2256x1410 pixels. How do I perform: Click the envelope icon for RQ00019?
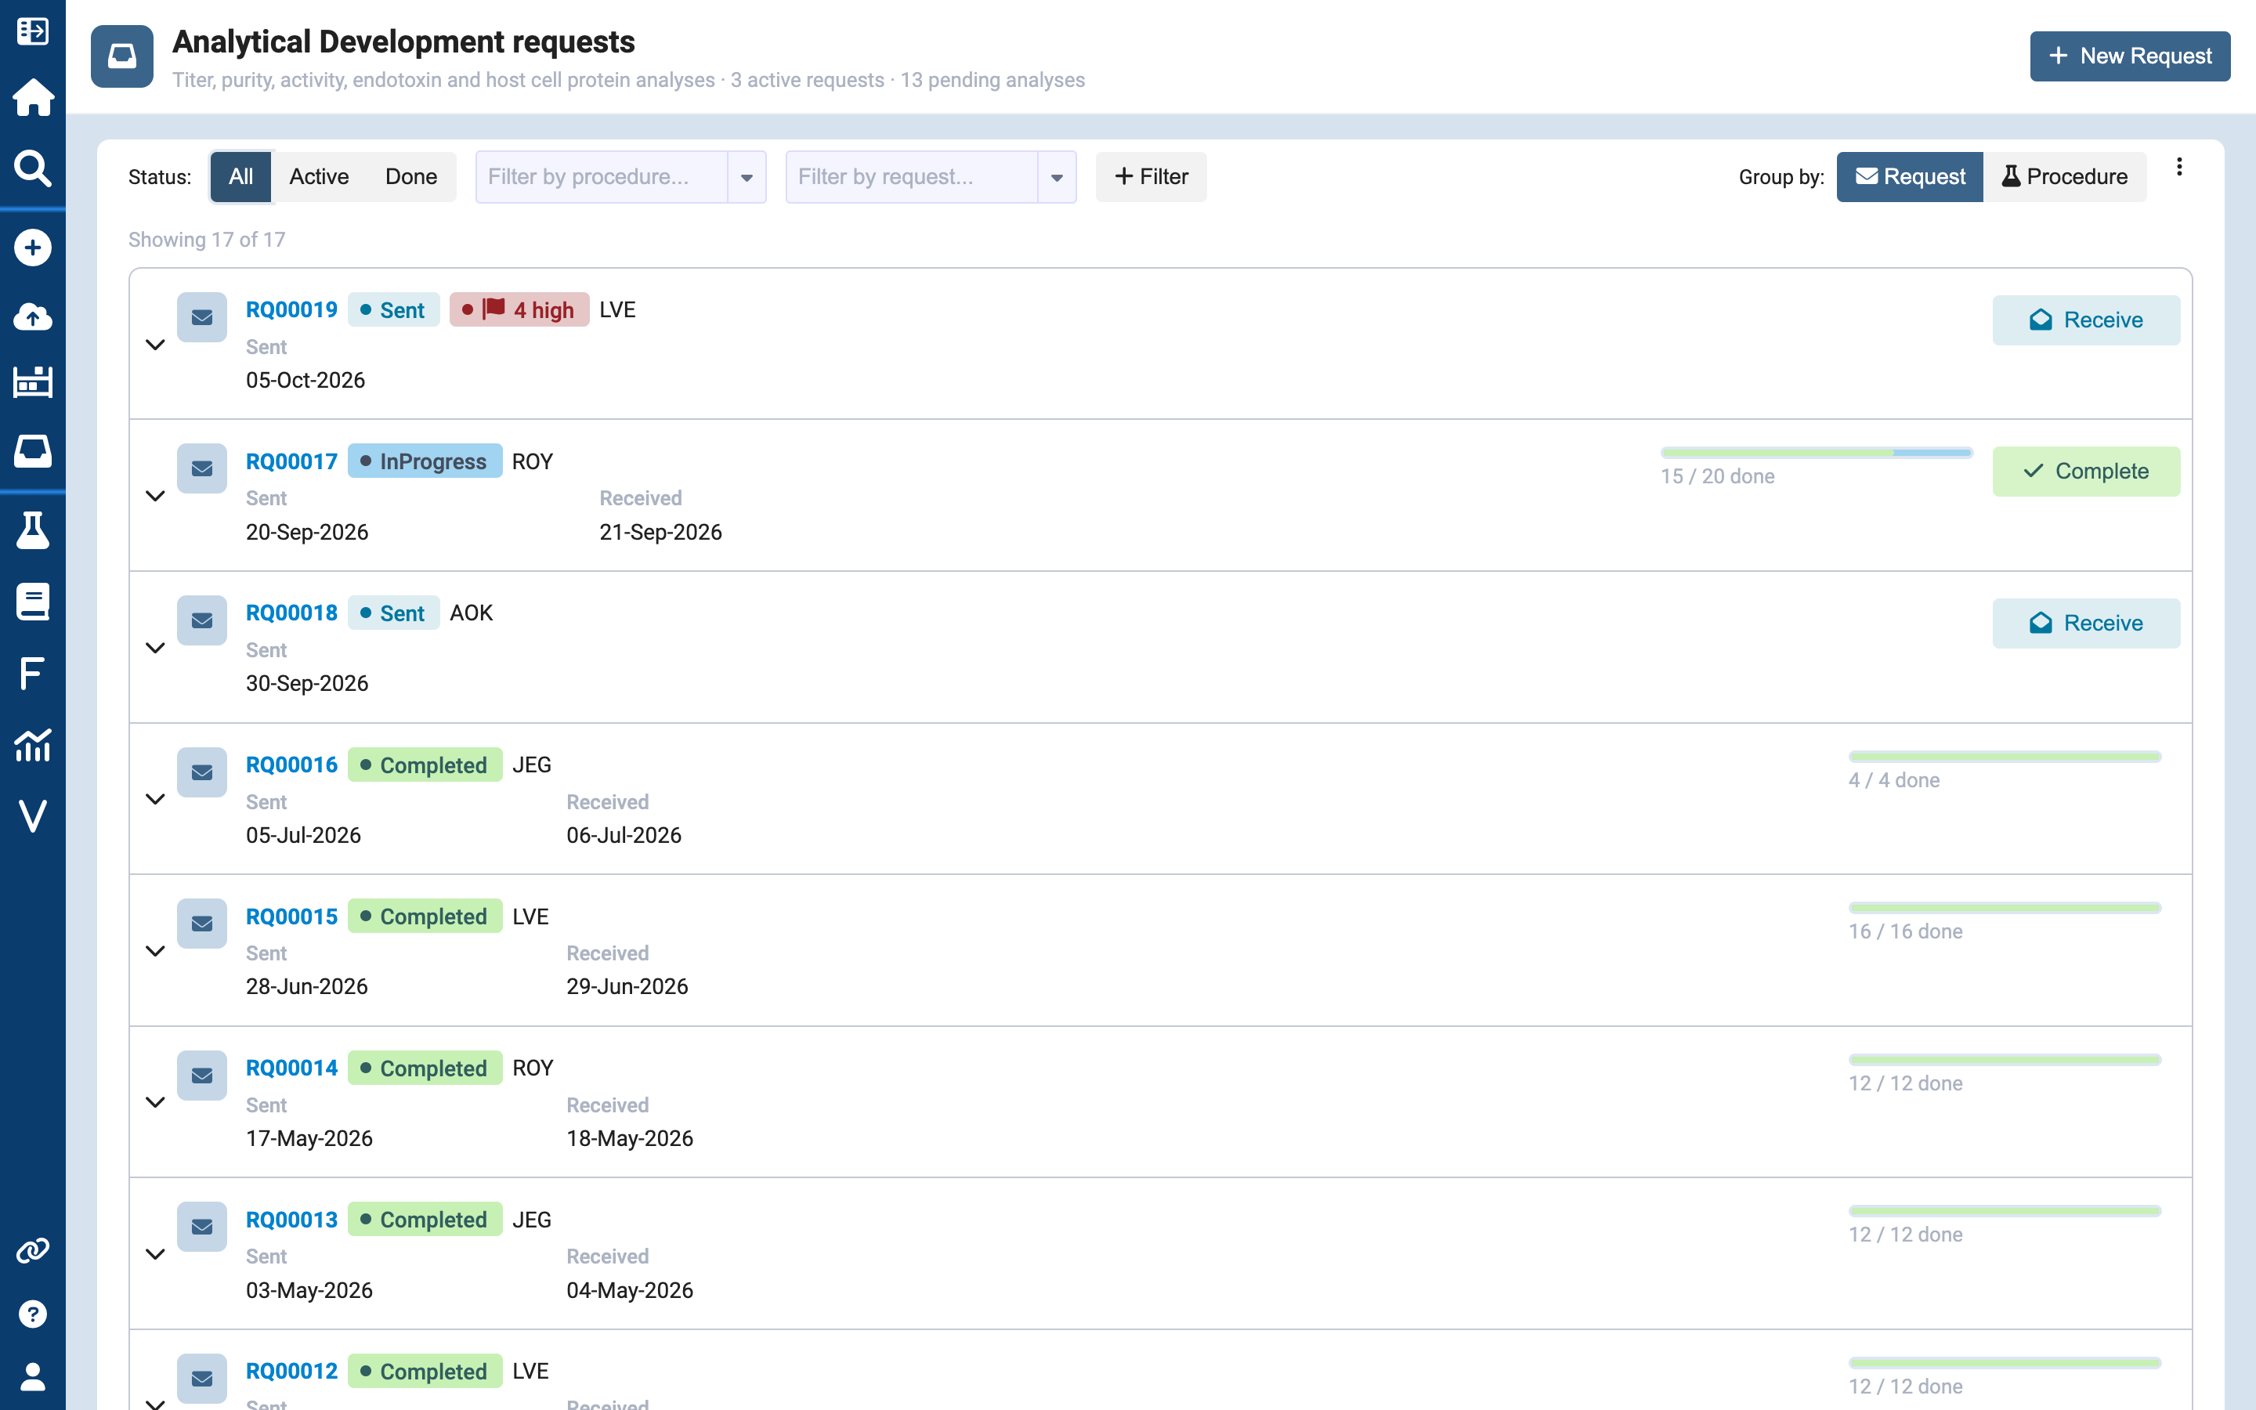(202, 318)
